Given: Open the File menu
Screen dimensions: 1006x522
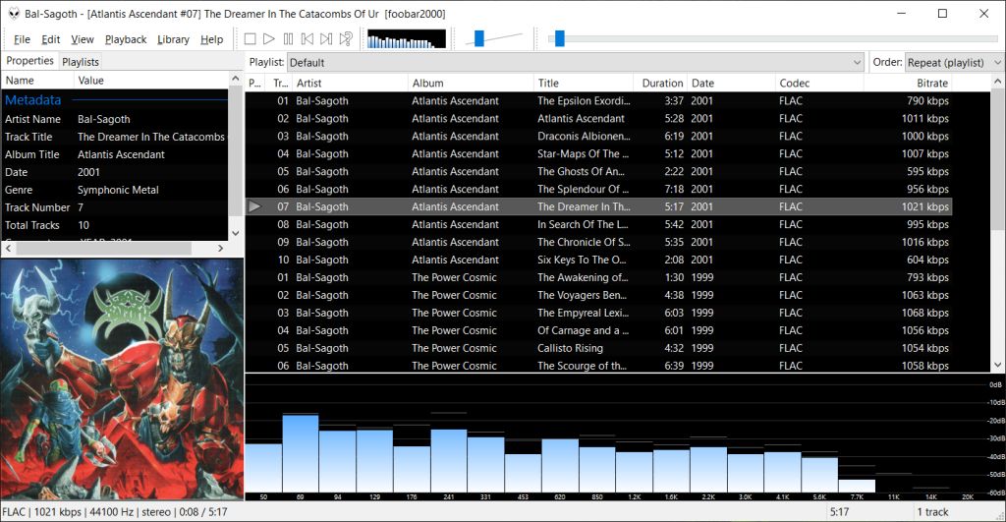Looking at the screenshot, I should click(x=22, y=39).
